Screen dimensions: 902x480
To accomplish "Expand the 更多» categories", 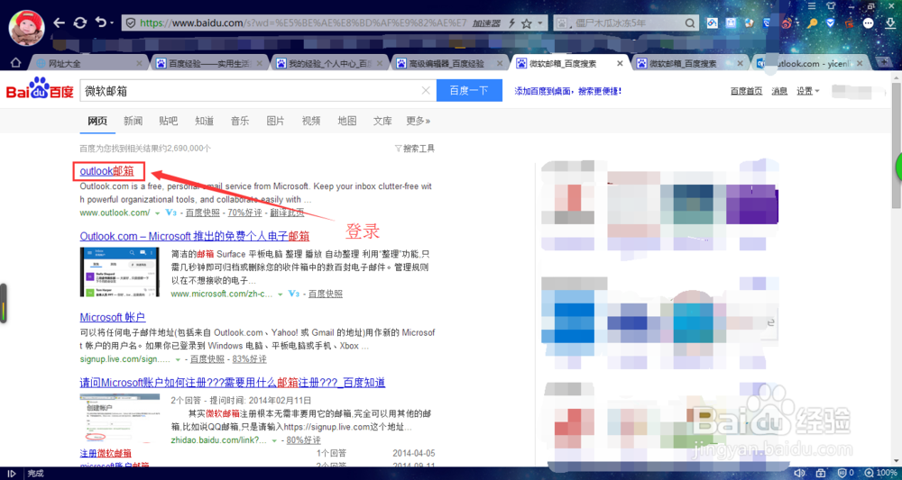I will pyautogui.click(x=419, y=121).
